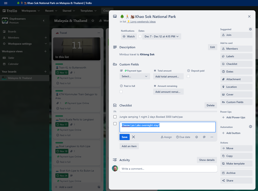Image resolution: width=258 pixels, height=191 pixels.
Task: Click Add button under Automation
Action: [231, 133]
